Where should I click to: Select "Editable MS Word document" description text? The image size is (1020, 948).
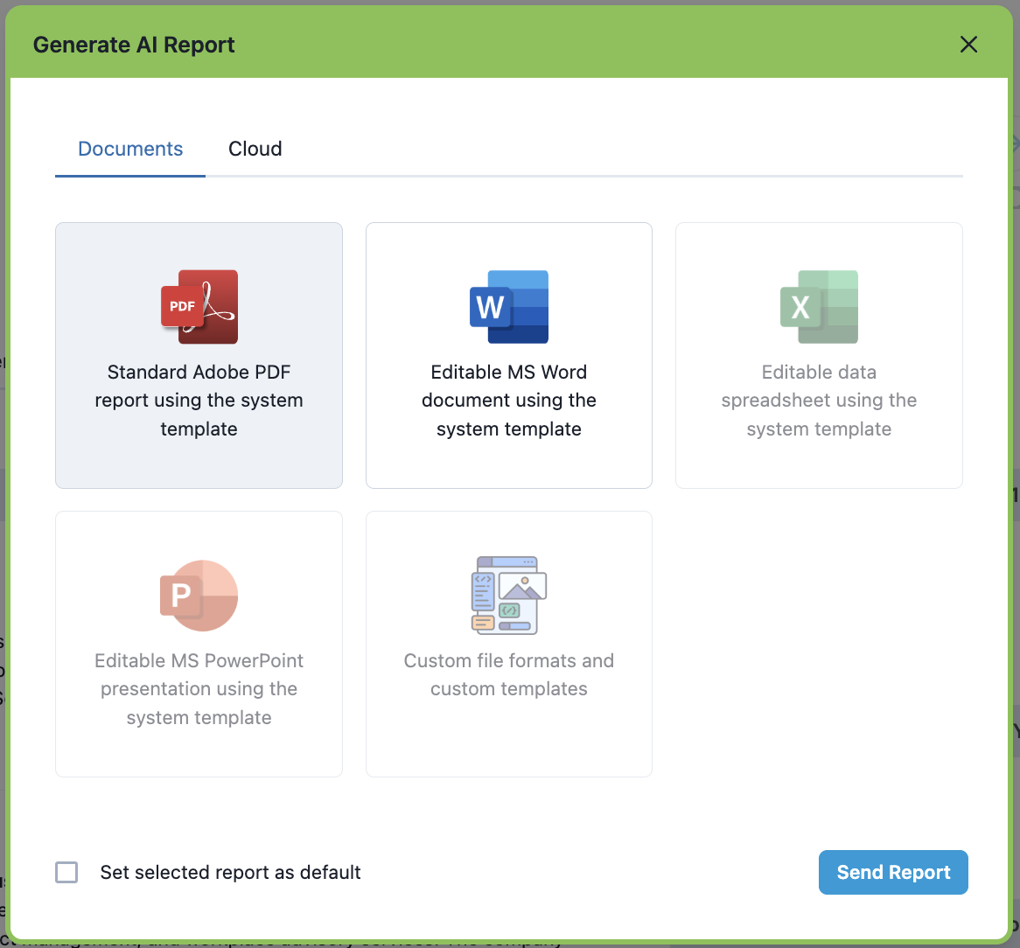tap(509, 401)
